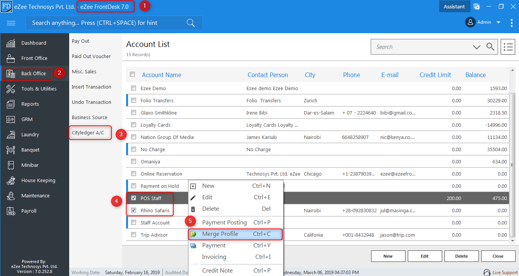
Task: Open Pay Out submenu item
Action: (81, 41)
